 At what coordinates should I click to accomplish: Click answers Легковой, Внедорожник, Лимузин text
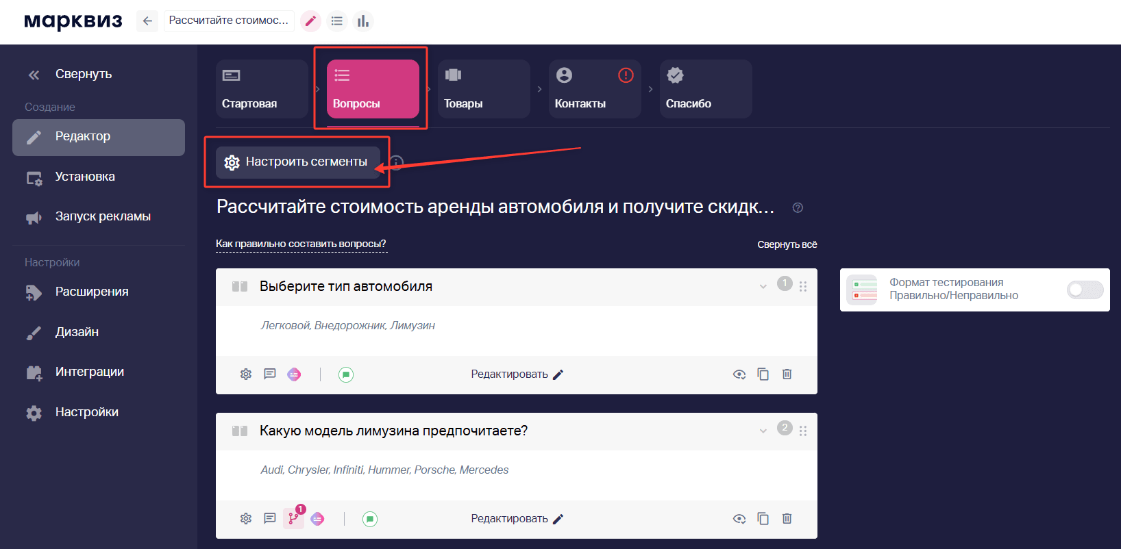[348, 326]
